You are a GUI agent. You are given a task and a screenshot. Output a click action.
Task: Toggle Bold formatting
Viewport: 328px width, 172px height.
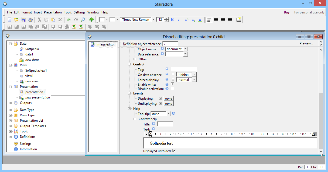pos(172,20)
